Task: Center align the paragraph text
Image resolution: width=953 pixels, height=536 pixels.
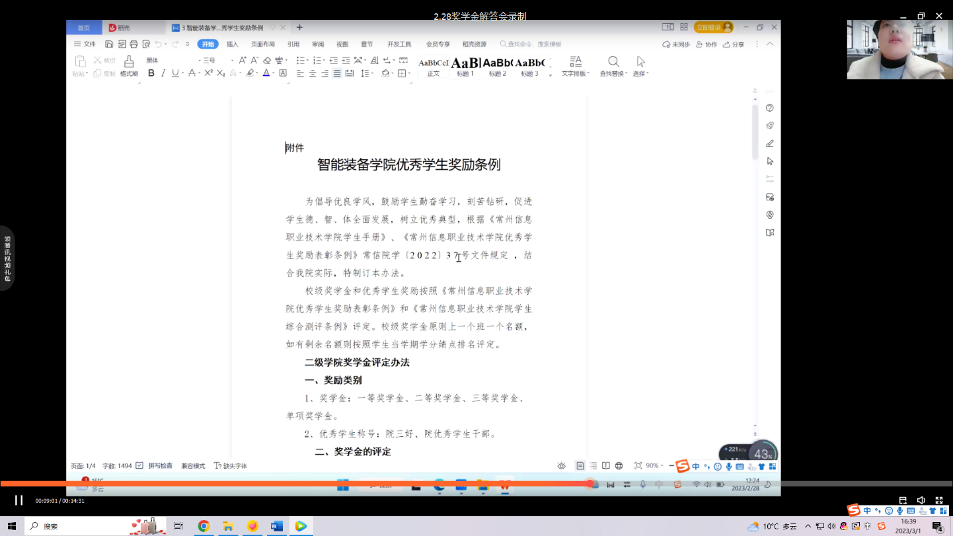Action: tap(313, 73)
